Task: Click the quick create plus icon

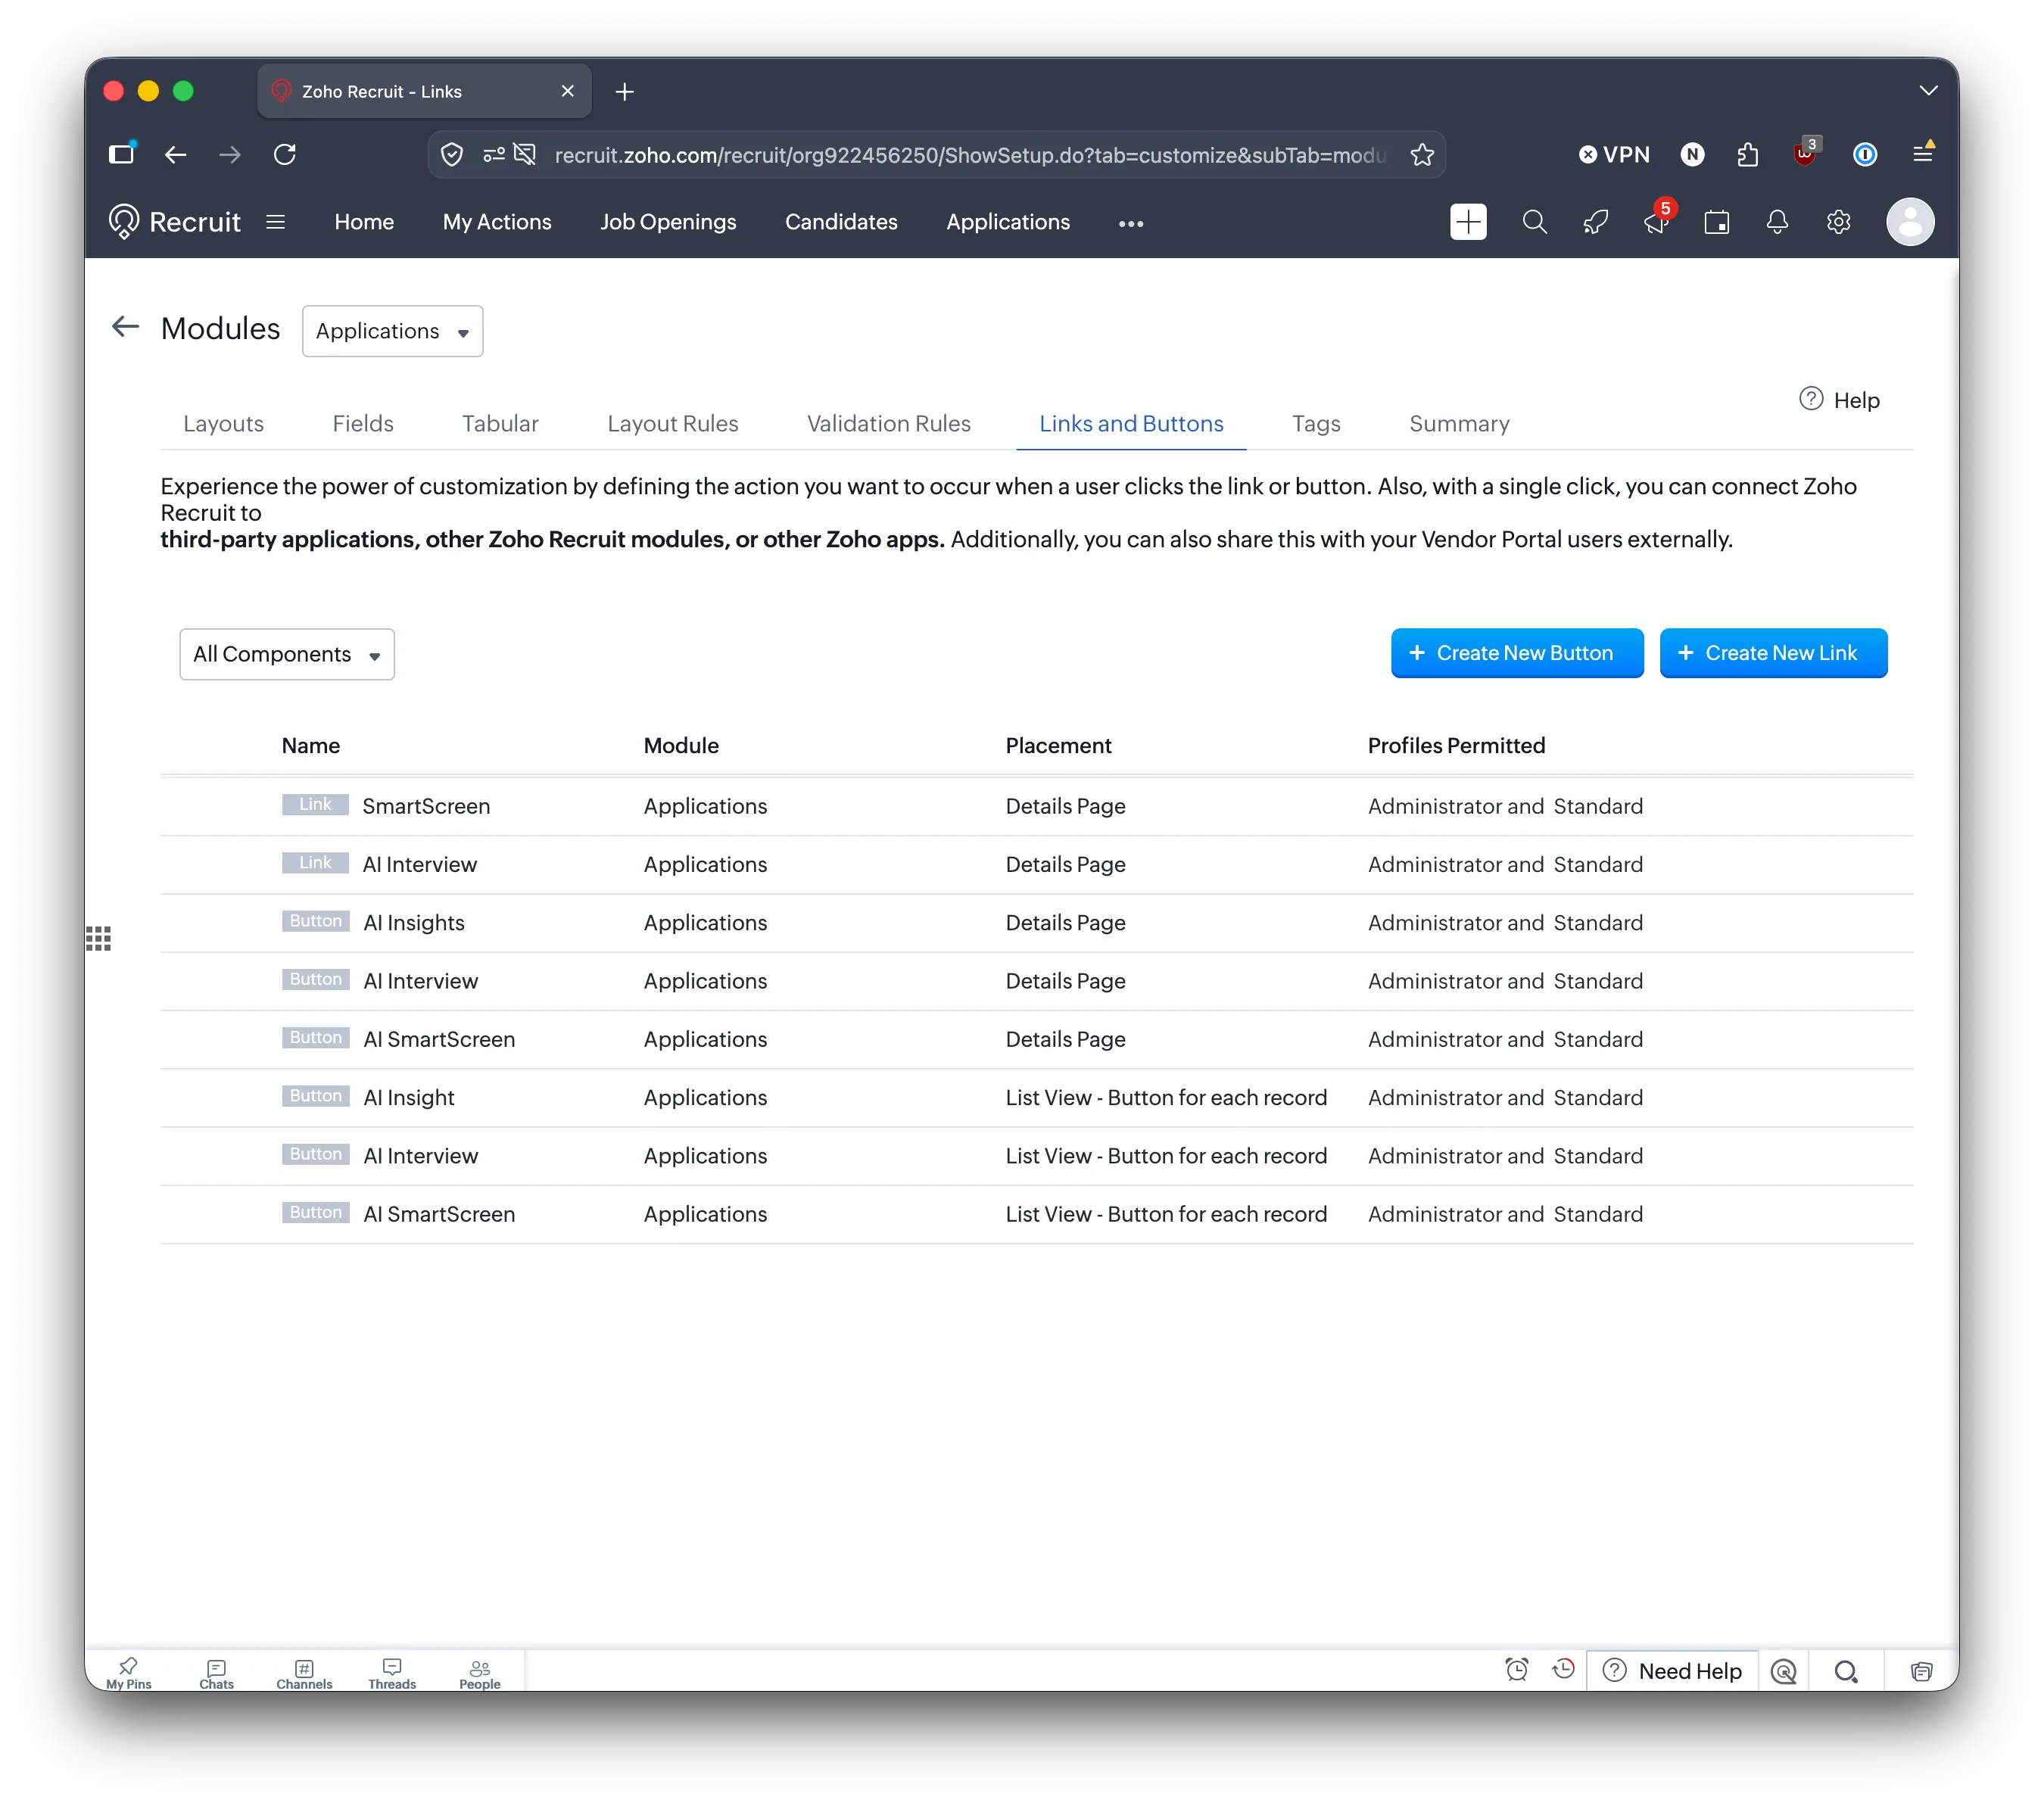Action: (x=1468, y=222)
